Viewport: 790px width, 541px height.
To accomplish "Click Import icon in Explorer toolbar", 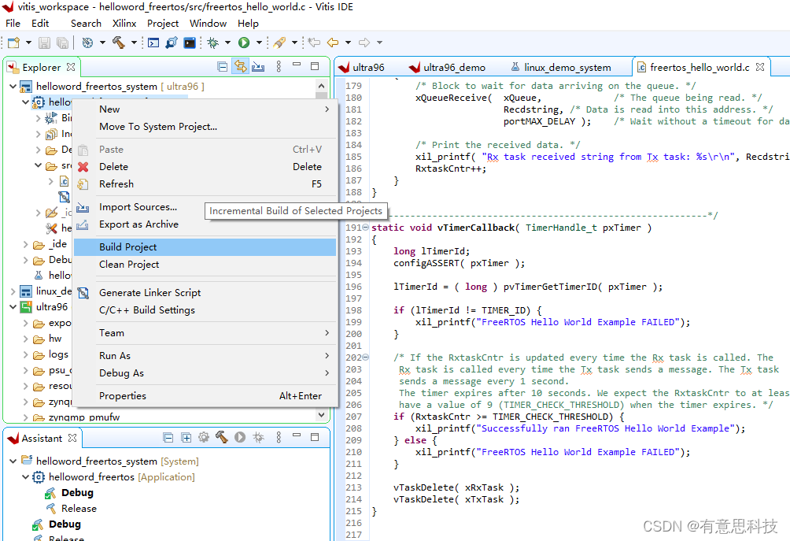I will pos(258,67).
